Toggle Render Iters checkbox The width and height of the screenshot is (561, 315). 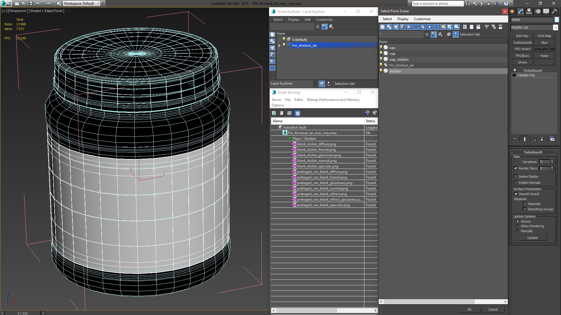[515, 168]
